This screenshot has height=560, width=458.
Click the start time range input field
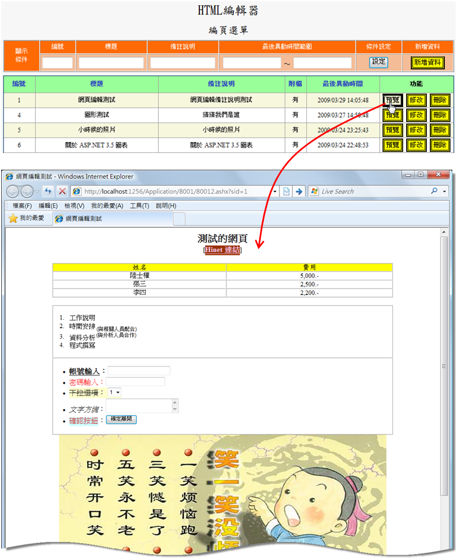coord(252,63)
